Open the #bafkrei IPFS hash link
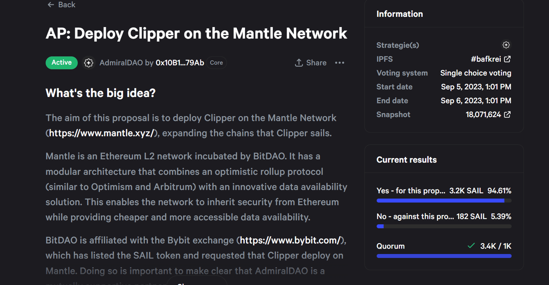 [x=486, y=59]
